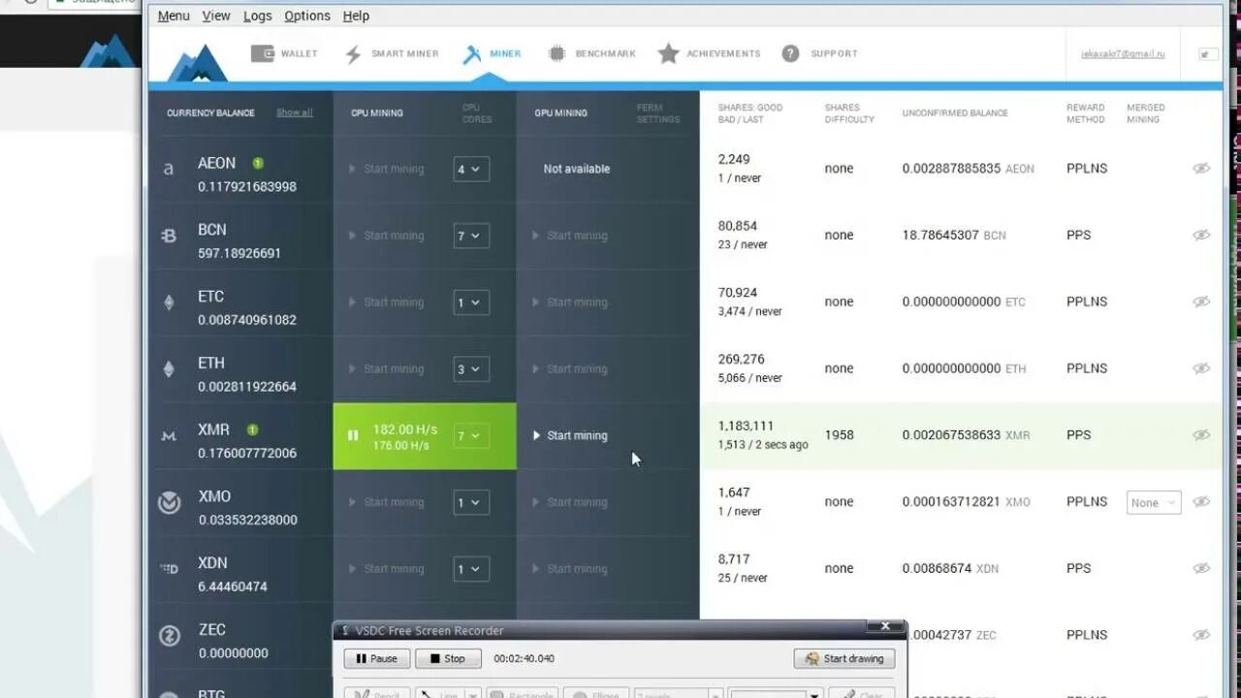Open the Wallet tab

pos(284,54)
